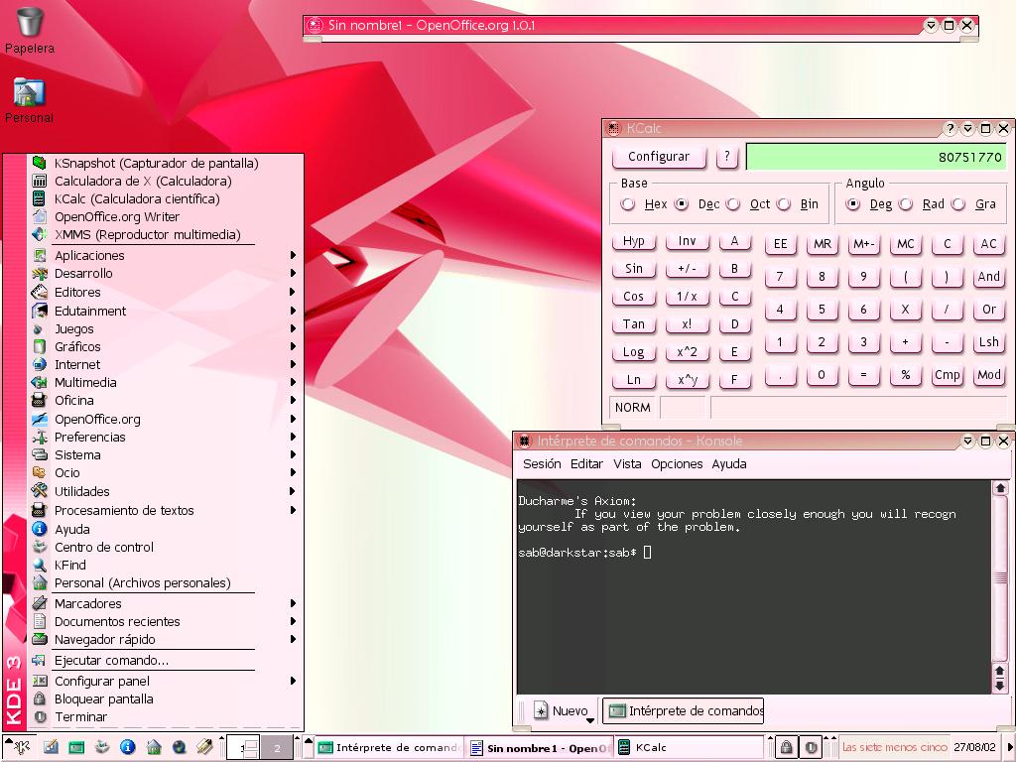Screen dimensions: 1016x762
Task: Launch KCalc (Calculadora científica) menu entry
Action: [137, 198]
